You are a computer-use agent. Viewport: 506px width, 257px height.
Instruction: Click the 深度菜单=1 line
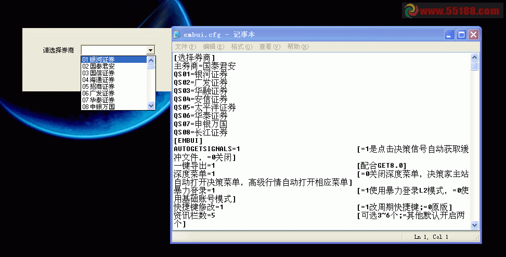point(194,174)
